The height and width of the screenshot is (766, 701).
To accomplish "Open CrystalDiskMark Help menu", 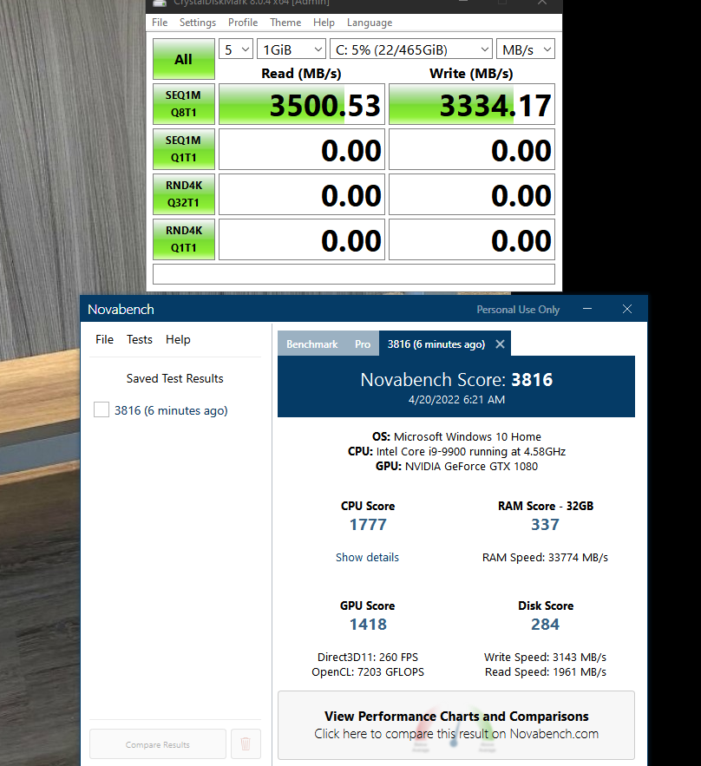I will (324, 23).
